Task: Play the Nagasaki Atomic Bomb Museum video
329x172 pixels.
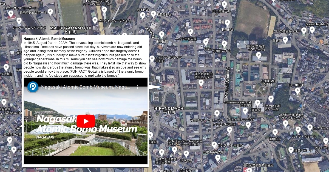Action: [86, 121]
